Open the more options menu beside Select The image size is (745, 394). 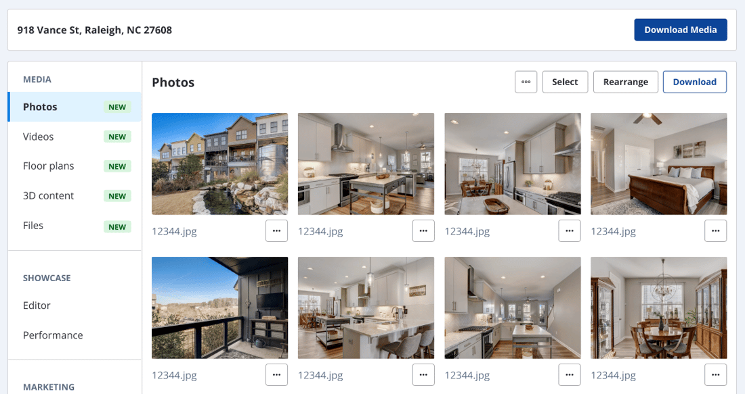(x=526, y=82)
